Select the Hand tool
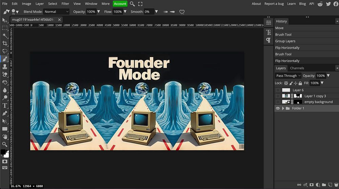This screenshot has height=189, width=339. click(x=4, y=137)
